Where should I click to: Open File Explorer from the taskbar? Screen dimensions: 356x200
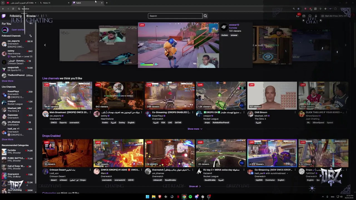click(x=154, y=197)
